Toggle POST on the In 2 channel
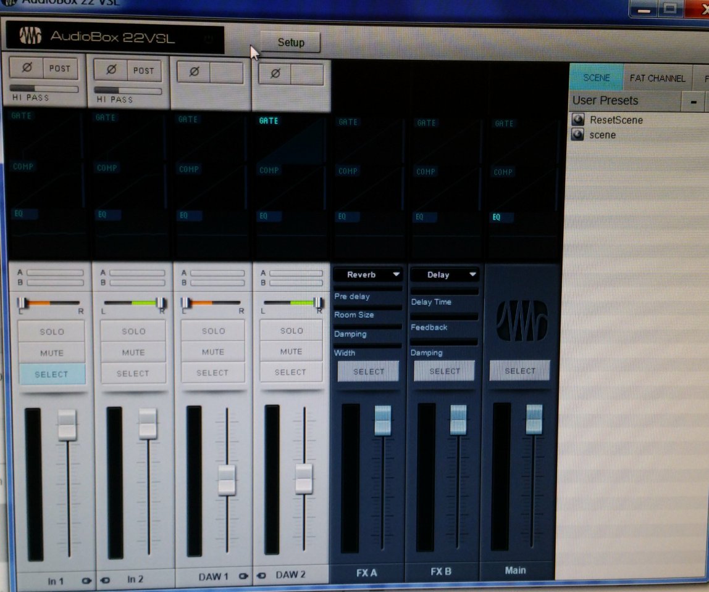Screen dimensions: 709x592 (x=144, y=71)
